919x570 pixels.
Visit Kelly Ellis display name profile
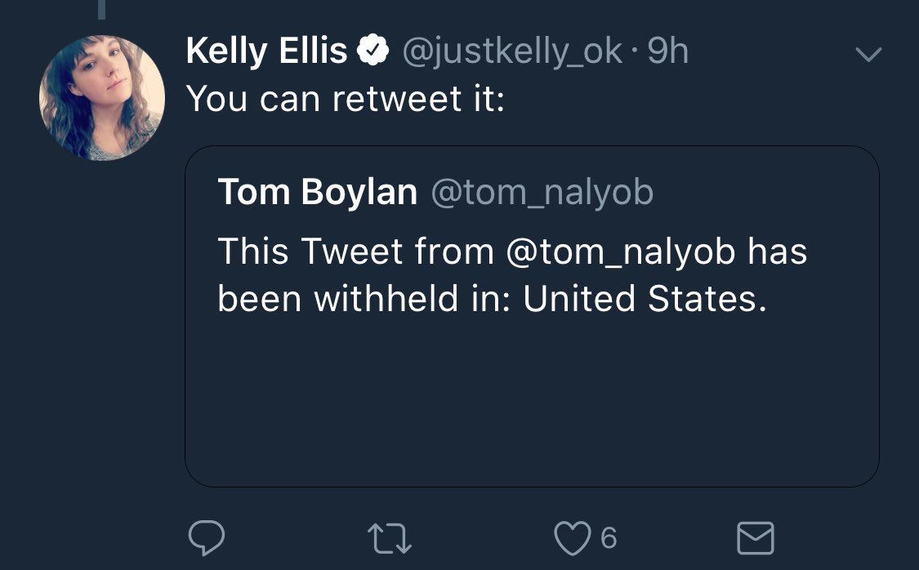(x=266, y=51)
